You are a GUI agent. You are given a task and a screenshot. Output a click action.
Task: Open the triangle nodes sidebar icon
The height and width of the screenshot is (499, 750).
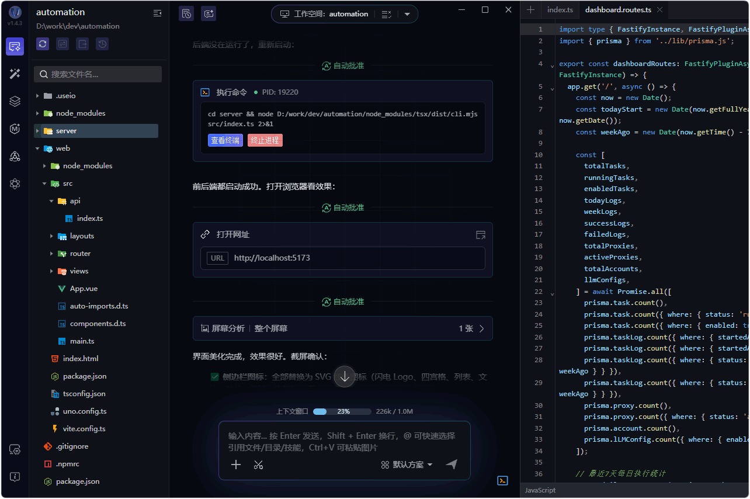[x=15, y=156]
